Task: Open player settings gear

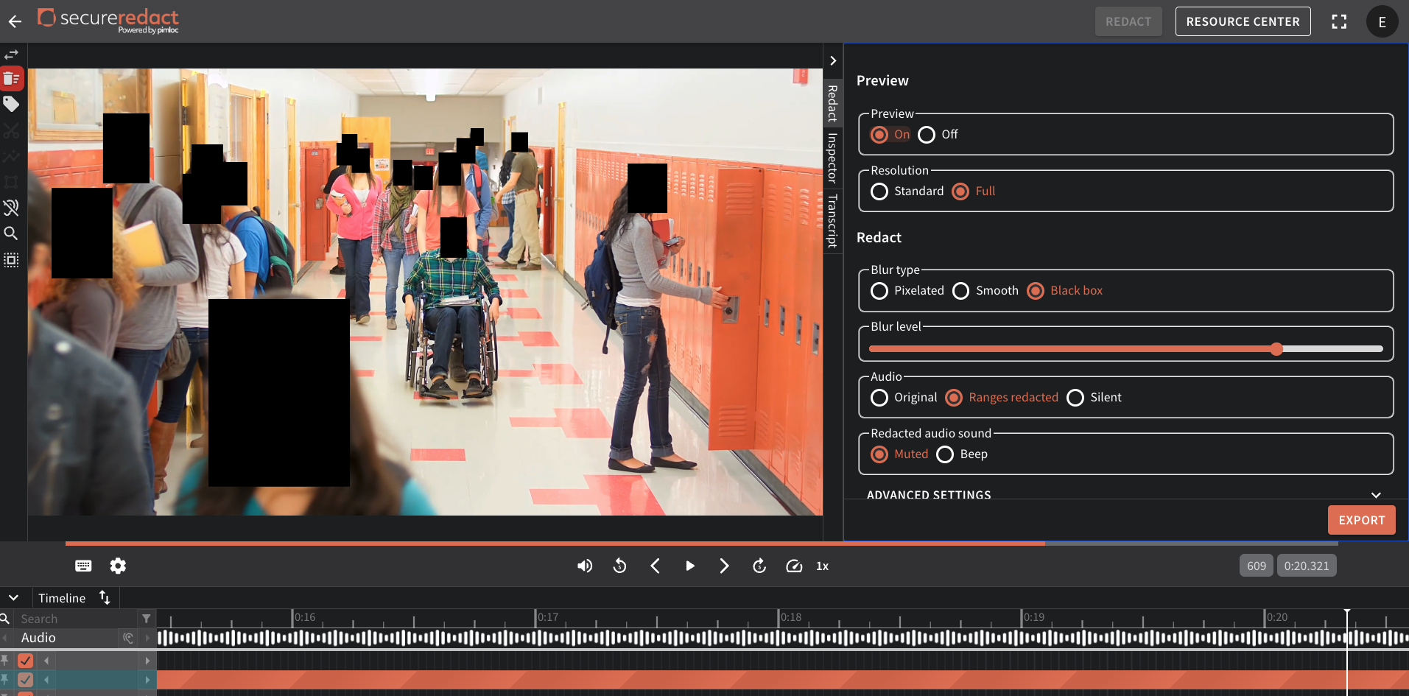Action: [118, 566]
